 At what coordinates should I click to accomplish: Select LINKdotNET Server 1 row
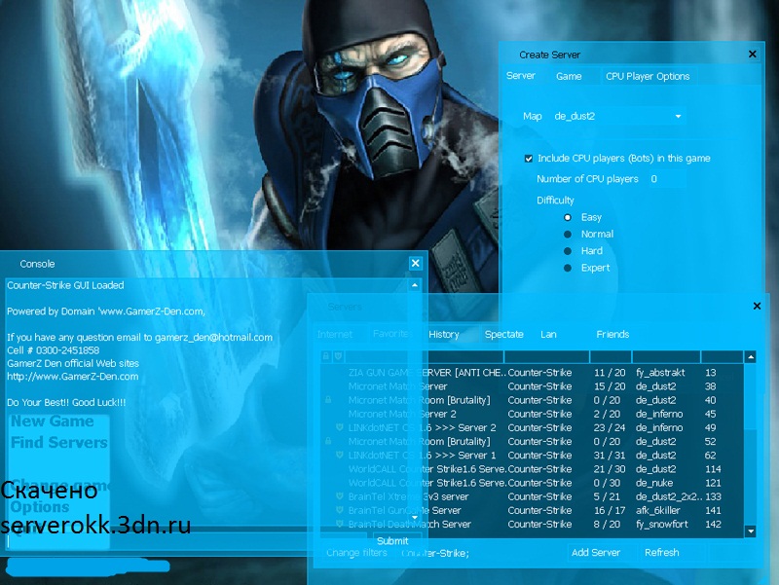pos(532,456)
